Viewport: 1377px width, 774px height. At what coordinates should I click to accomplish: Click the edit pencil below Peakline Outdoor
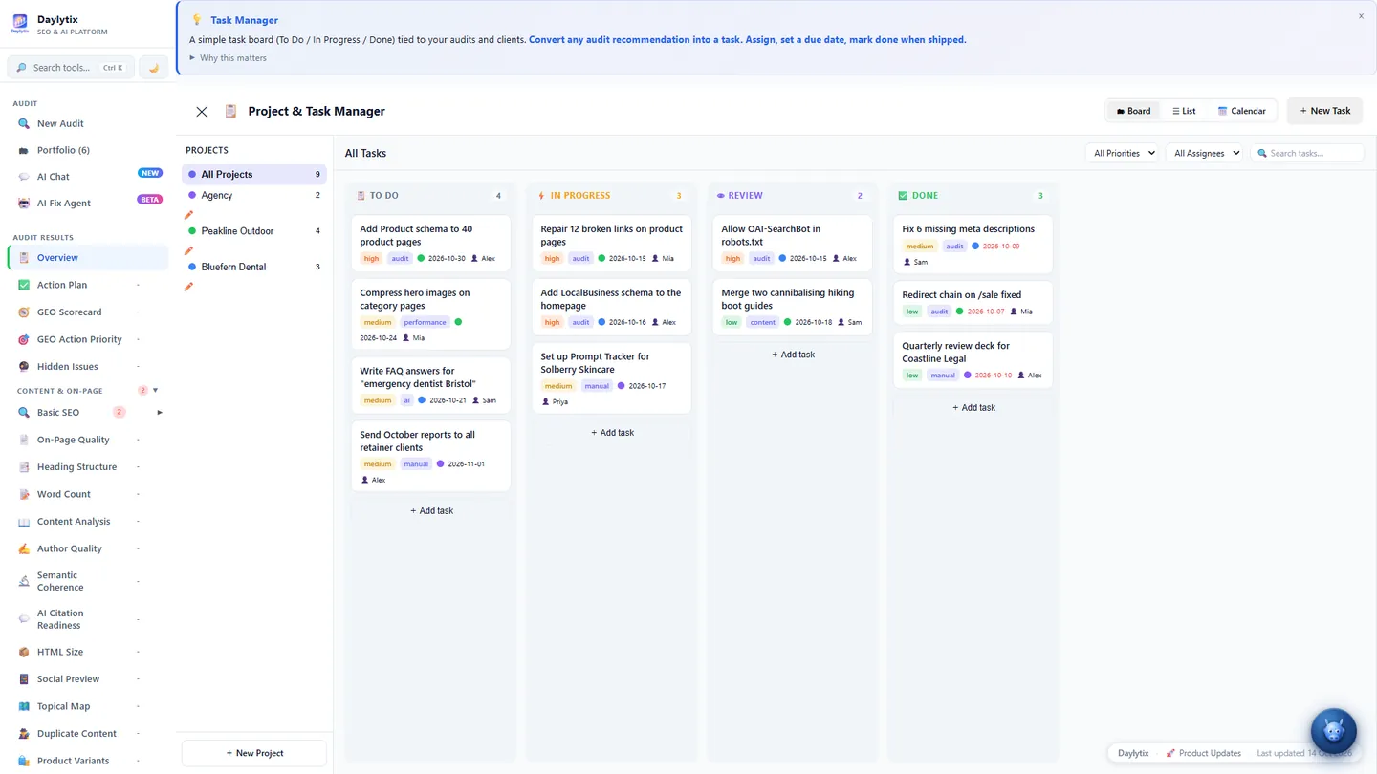pyautogui.click(x=189, y=250)
